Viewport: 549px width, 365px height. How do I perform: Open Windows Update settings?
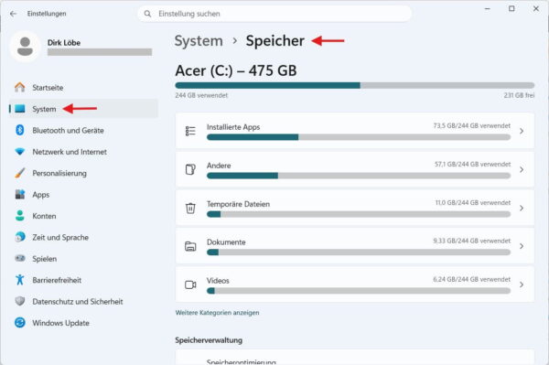[x=83, y=323]
